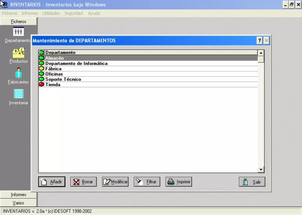Select the Oficinas row
302x215 pixels.
148,74
